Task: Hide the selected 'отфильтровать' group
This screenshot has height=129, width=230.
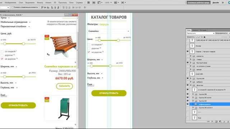Action: tap(188, 104)
